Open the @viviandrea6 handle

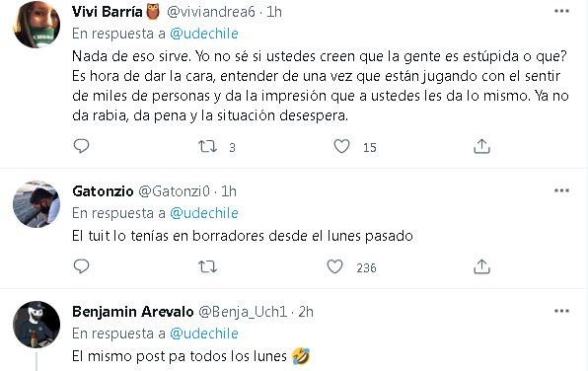click(x=211, y=12)
